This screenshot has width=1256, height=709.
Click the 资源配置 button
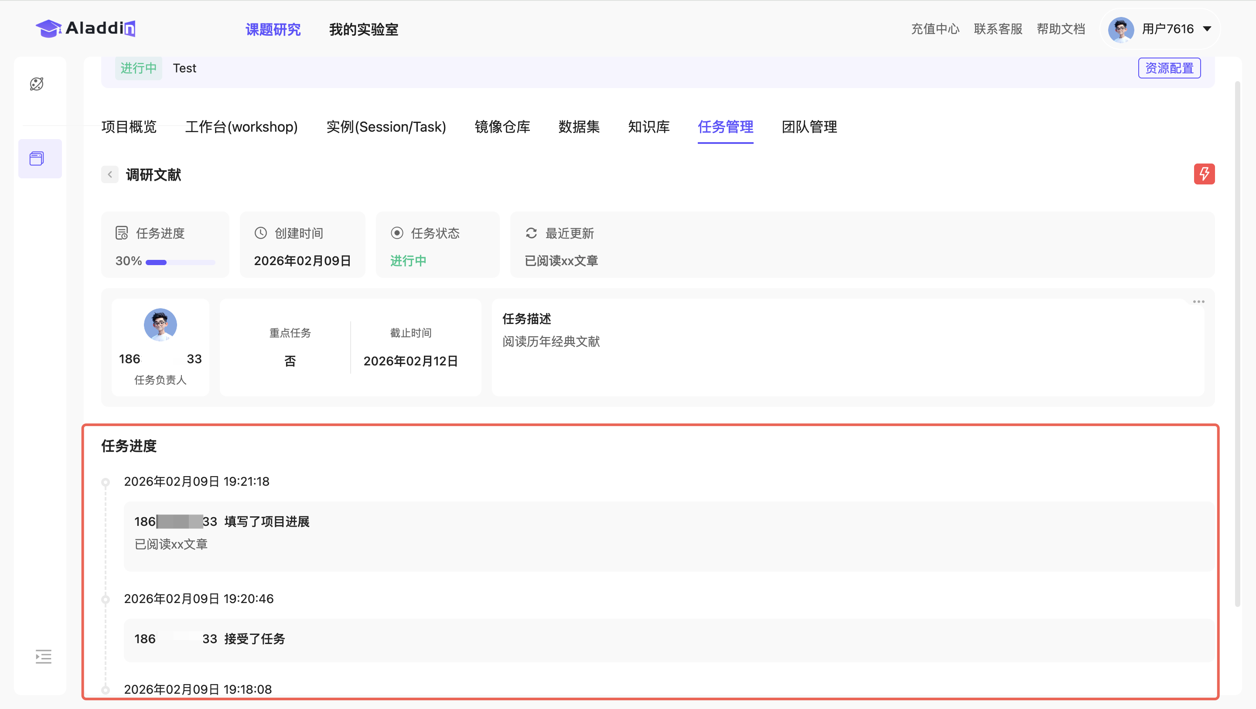point(1169,68)
